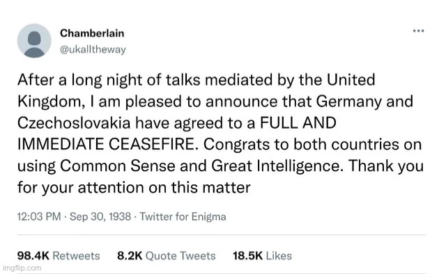Open the three-dot more options menu
Screen dimensions: 446x274
(x=418, y=31)
